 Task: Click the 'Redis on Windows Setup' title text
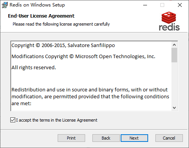[x=37, y=5]
